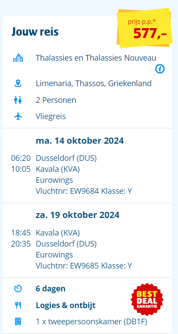Click the 2 Personen label
The width and height of the screenshot is (178, 334).
[56, 100]
